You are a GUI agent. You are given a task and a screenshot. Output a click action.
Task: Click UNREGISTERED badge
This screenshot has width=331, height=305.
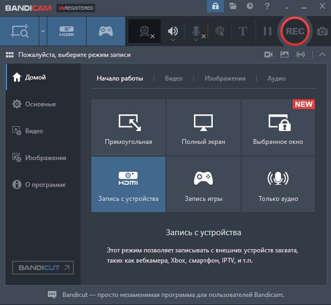76,8
